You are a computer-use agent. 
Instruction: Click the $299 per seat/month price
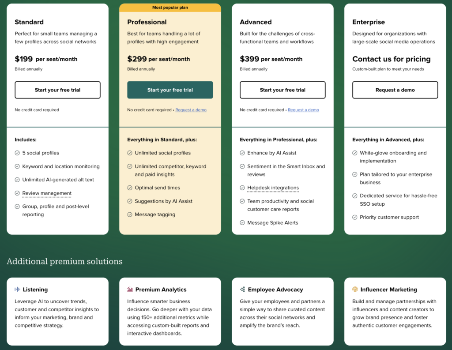(158, 59)
